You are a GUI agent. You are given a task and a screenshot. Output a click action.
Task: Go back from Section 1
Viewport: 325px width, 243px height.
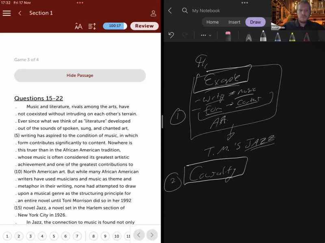coord(20,13)
